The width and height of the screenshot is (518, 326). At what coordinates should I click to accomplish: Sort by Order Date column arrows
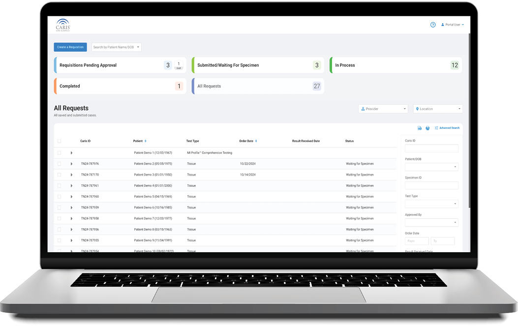(256, 141)
